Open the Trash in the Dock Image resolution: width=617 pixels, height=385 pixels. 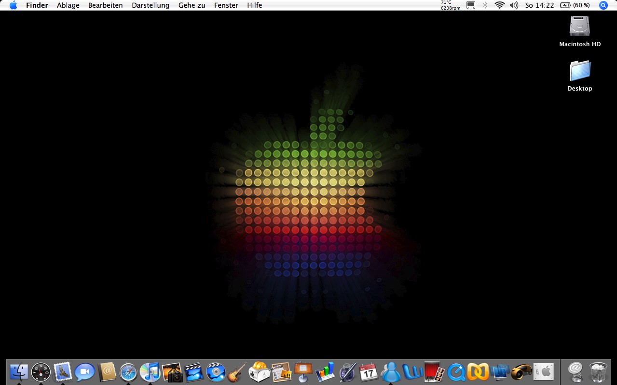pos(598,372)
